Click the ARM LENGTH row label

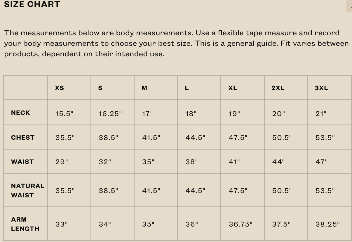25,224
